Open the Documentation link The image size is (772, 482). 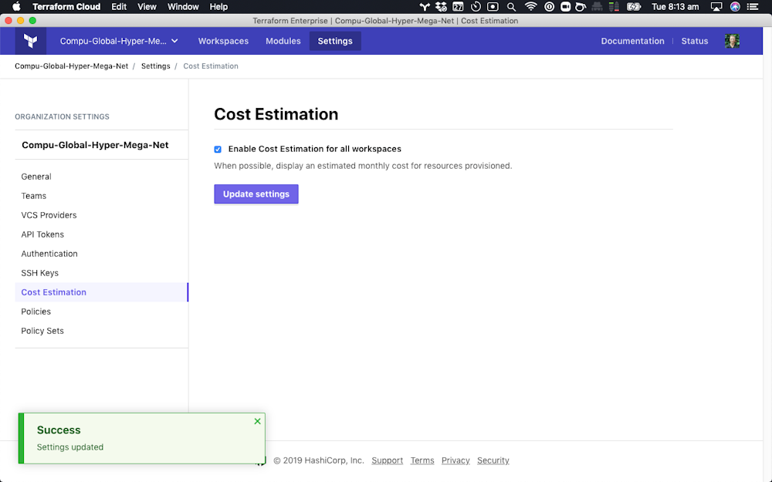click(632, 41)
